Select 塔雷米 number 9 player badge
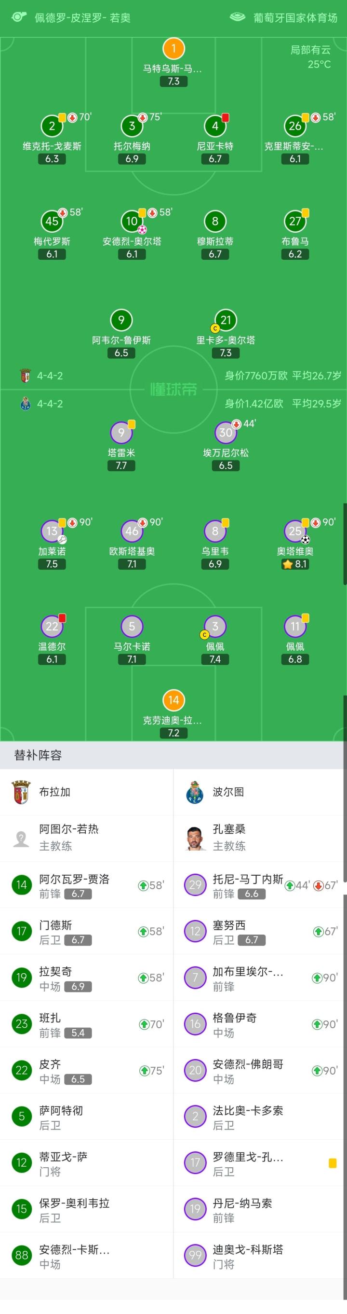The image size is (347, 1314). (x=121, y=433)
